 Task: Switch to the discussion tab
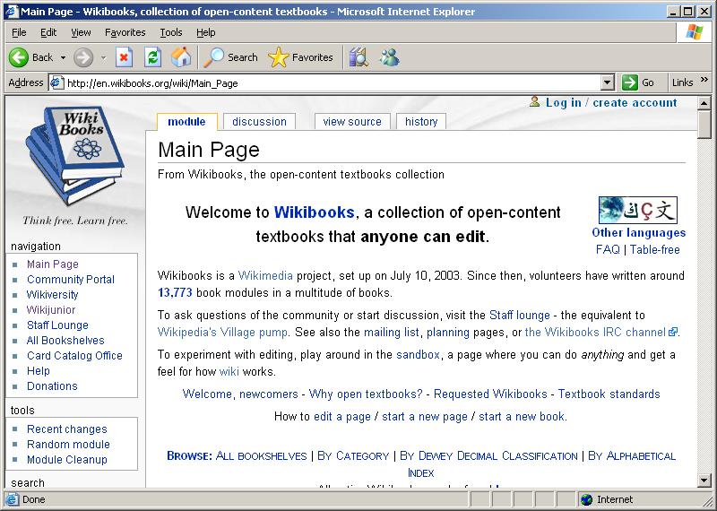coord(259,122)
